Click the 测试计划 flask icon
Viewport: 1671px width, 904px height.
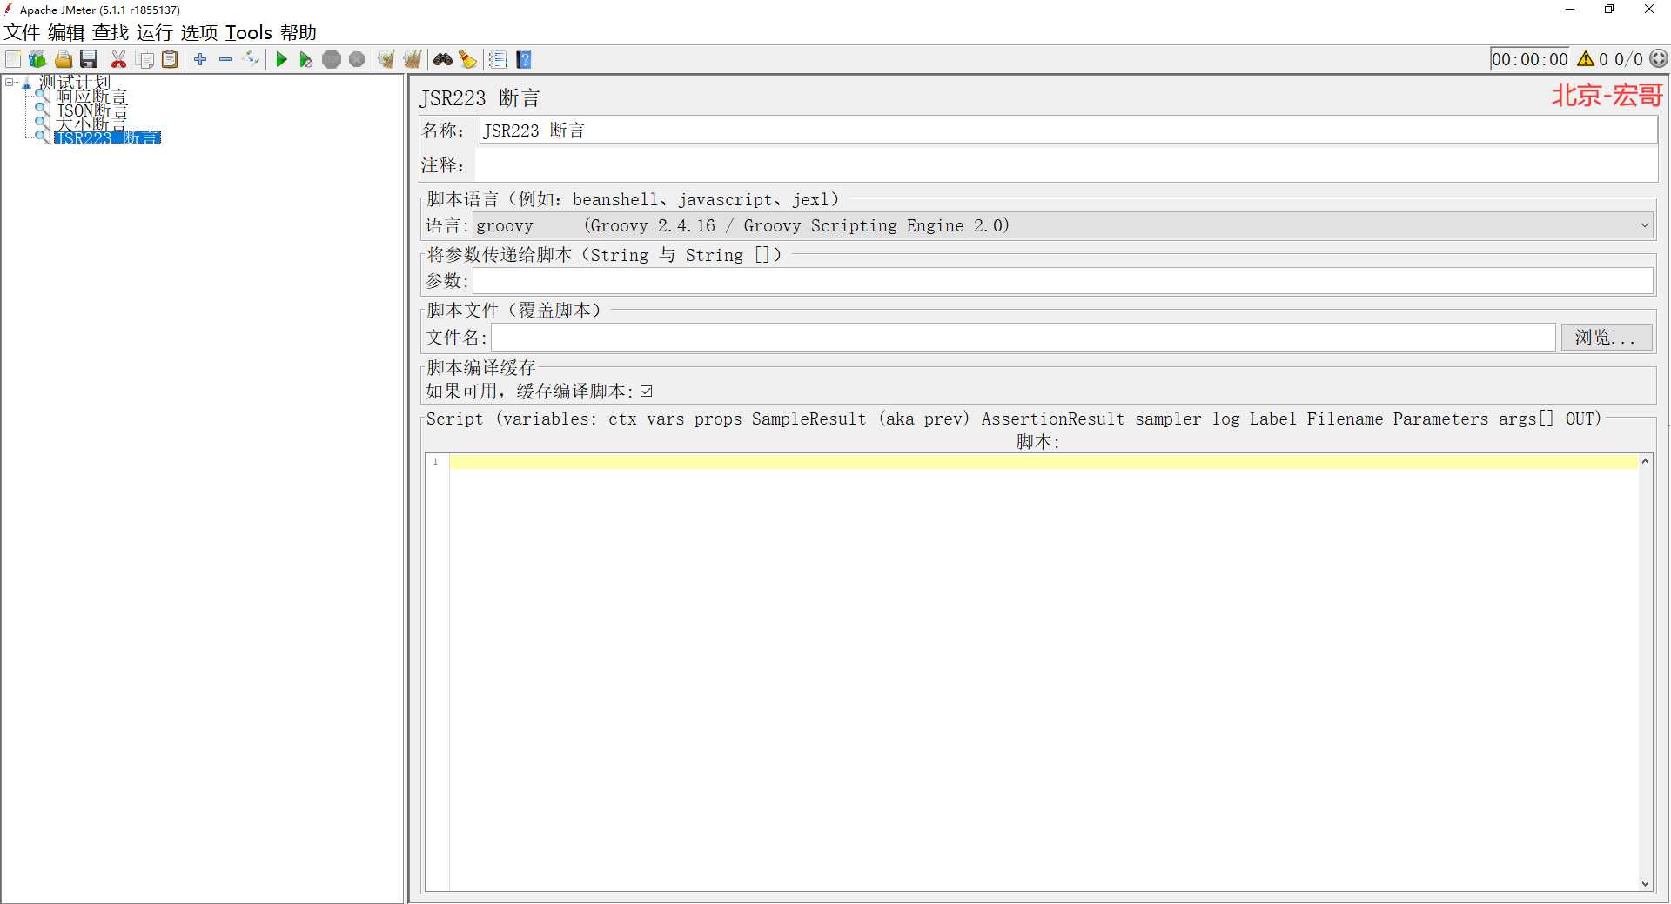click(27, 84)
